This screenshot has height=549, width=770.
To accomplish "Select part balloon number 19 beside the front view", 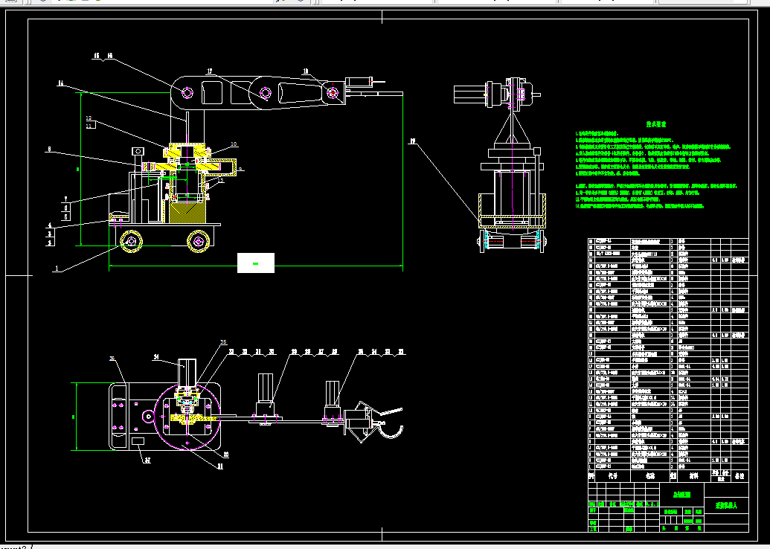I will click(412, 141).
